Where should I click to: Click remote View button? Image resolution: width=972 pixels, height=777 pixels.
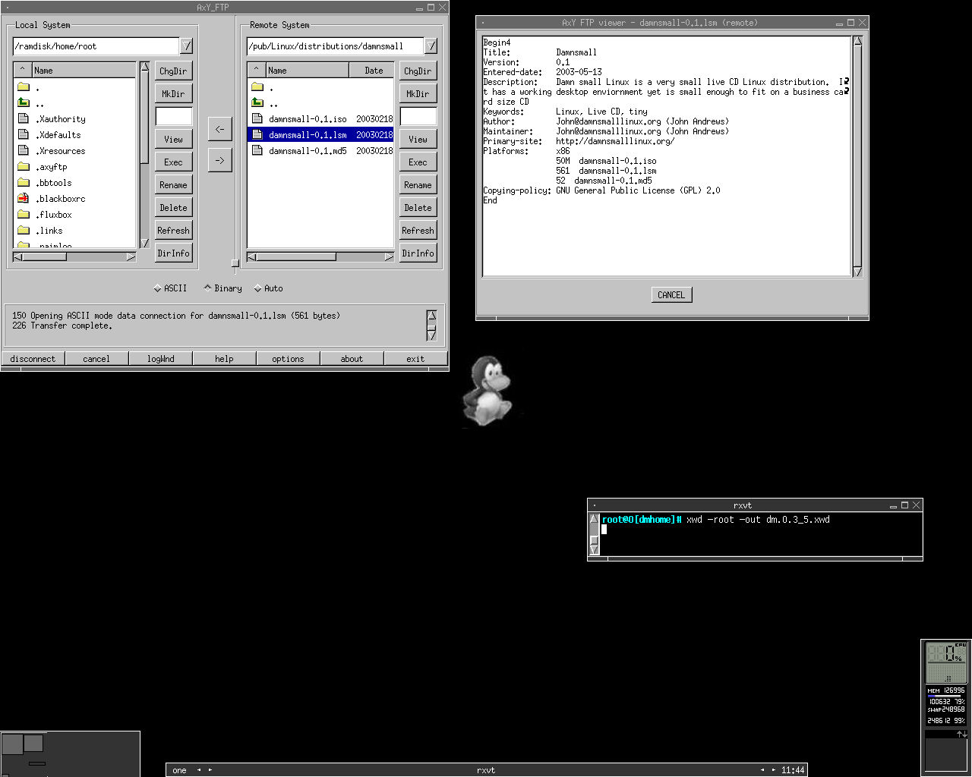[418, 139]
